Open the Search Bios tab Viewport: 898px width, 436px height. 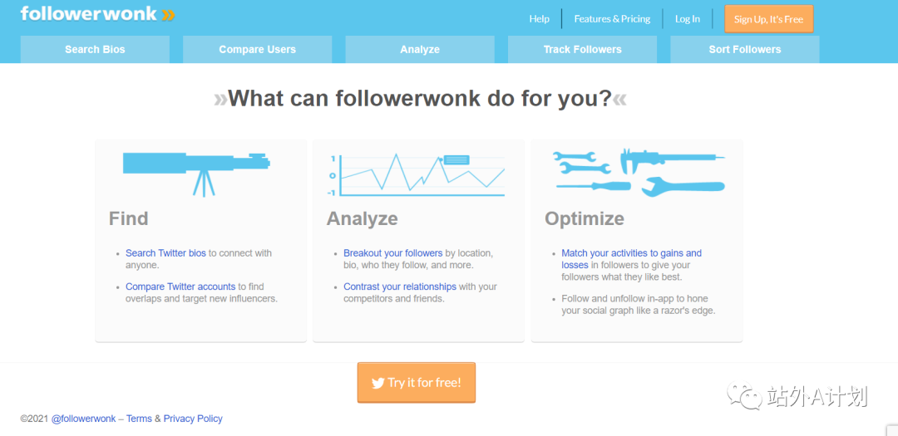[95, 50]
